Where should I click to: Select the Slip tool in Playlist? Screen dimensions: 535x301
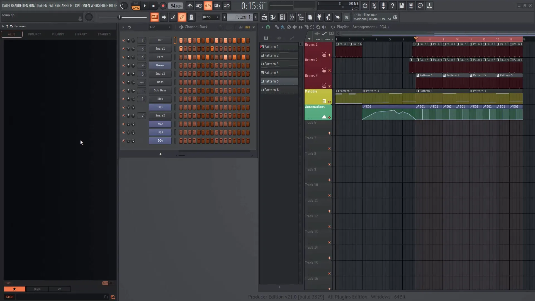[x=300, y=27]
